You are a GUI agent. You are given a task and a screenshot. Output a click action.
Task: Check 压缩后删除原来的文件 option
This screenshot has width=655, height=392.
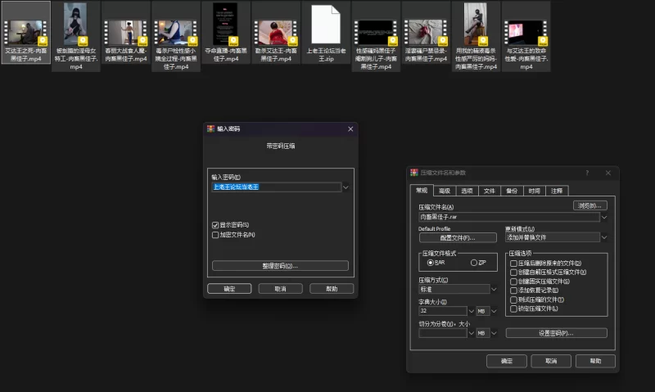(x=513, y=263)
